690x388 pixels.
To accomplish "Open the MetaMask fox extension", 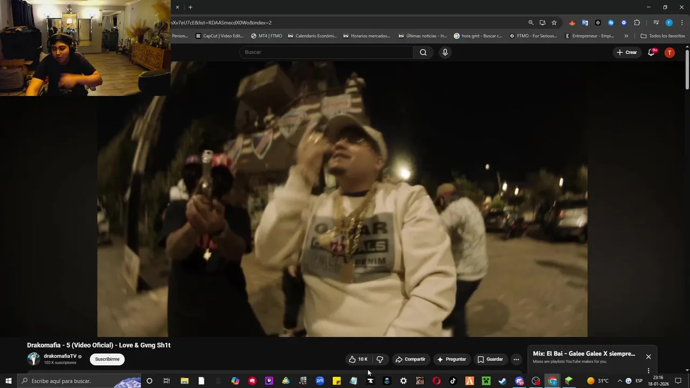I will pyautogui.click(x=572, y=23).
